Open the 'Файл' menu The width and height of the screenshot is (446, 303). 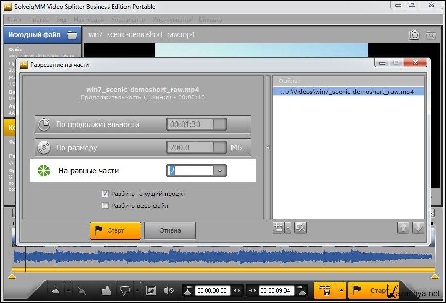(14, 20)
